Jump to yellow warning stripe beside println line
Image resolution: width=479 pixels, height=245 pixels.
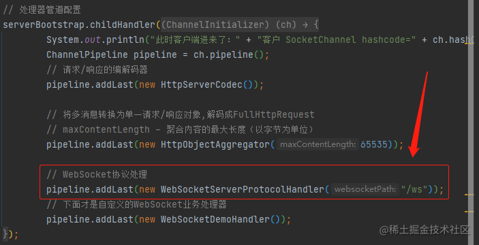(x=469, y=44)
